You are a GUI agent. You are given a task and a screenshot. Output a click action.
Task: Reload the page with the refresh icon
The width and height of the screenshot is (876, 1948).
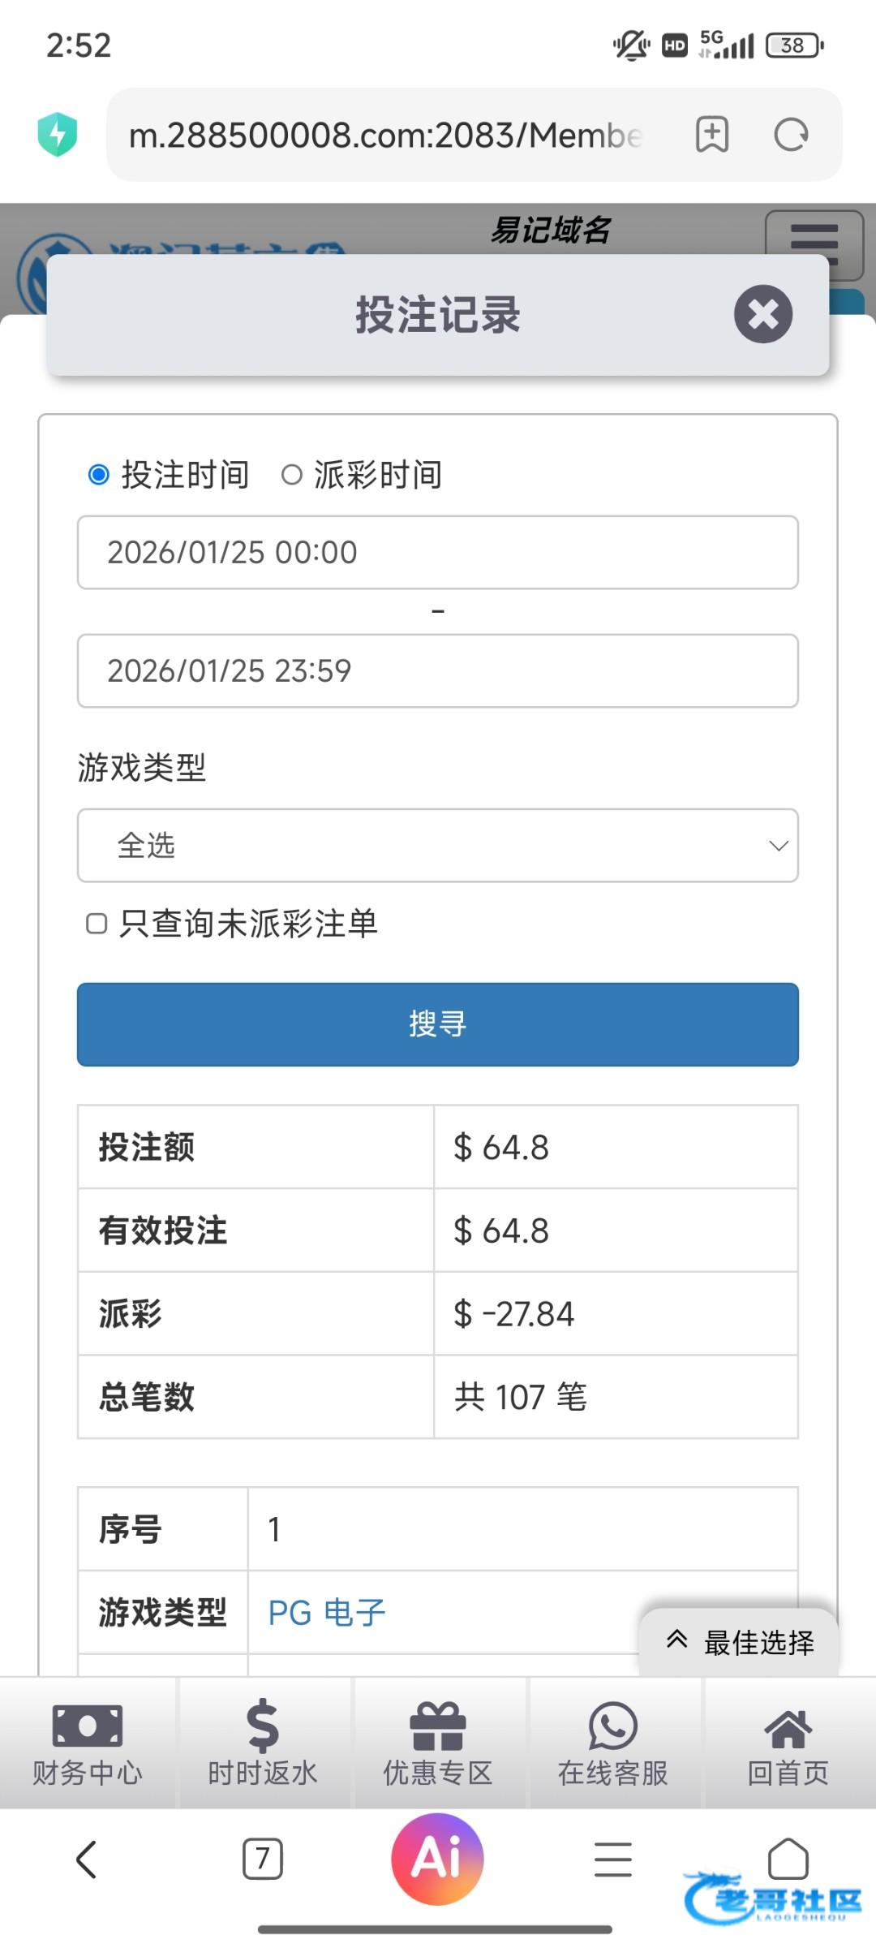click(791, 135)
